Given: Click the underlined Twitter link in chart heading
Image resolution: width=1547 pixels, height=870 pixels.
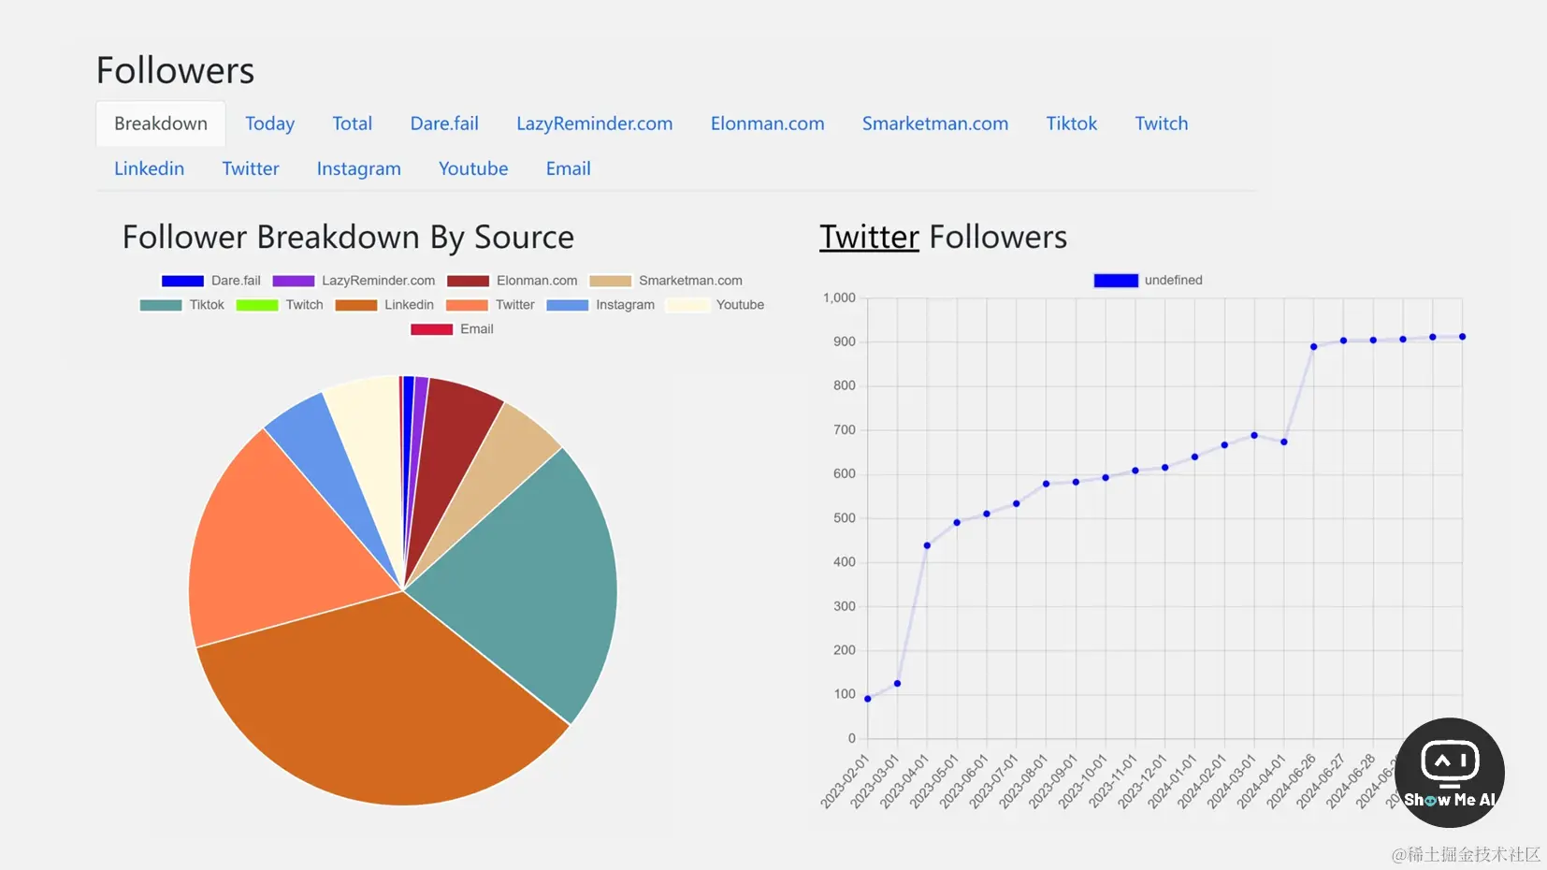Looking at the screenshot, I should [x=869, y=238].
